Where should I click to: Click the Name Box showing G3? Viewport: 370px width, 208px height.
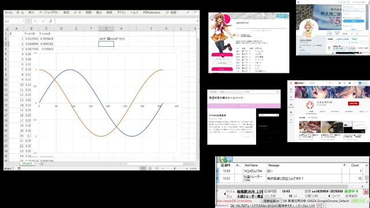pyautogui.click(x=13, y=21)
